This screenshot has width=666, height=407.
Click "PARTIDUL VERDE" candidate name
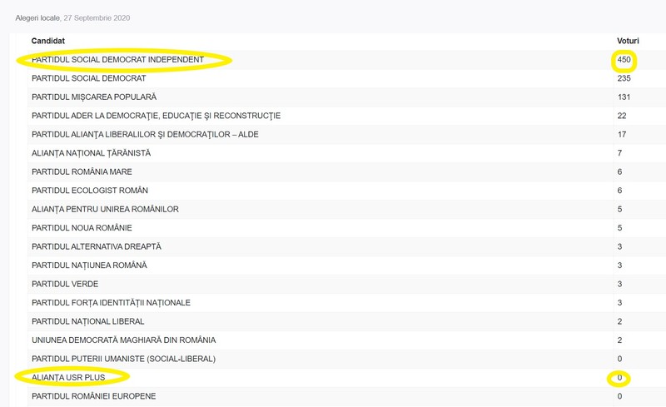65,284
